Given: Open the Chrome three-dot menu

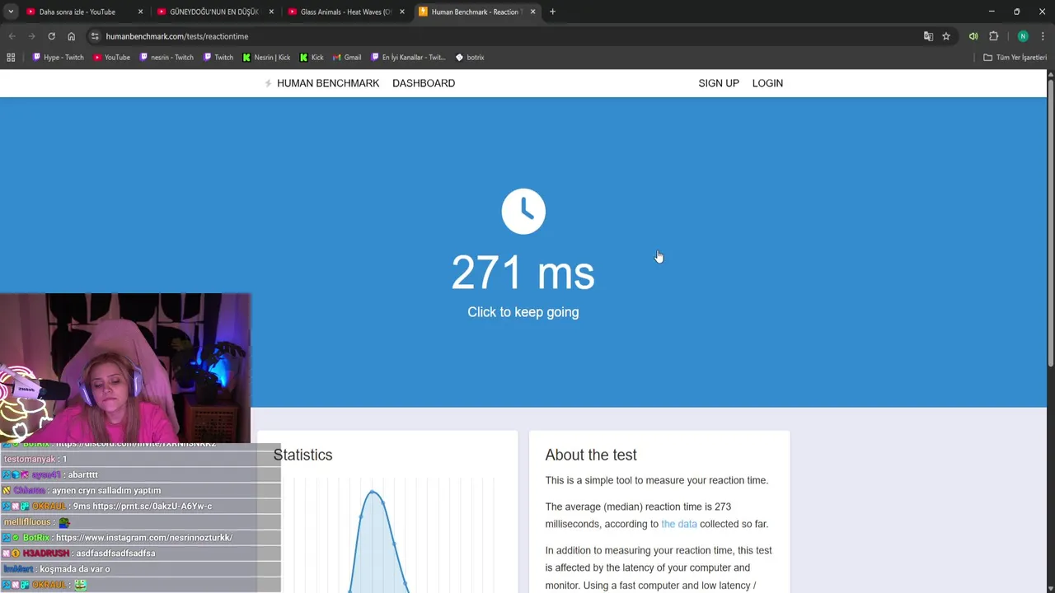Looking at the screenshot, I should pyautogui.click(x=1043, y=36).
